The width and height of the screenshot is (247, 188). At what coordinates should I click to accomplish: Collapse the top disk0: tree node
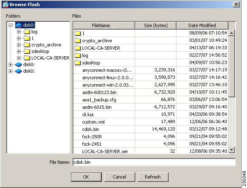[10, 25]
